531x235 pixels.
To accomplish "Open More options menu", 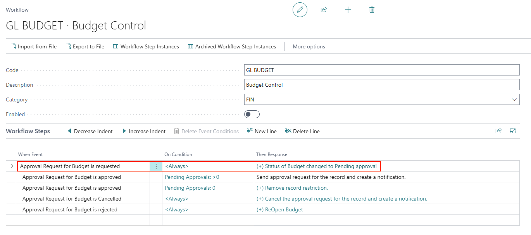I will point(309,46).
